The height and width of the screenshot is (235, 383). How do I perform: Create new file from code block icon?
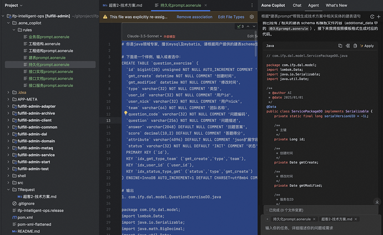pos(355,46)
